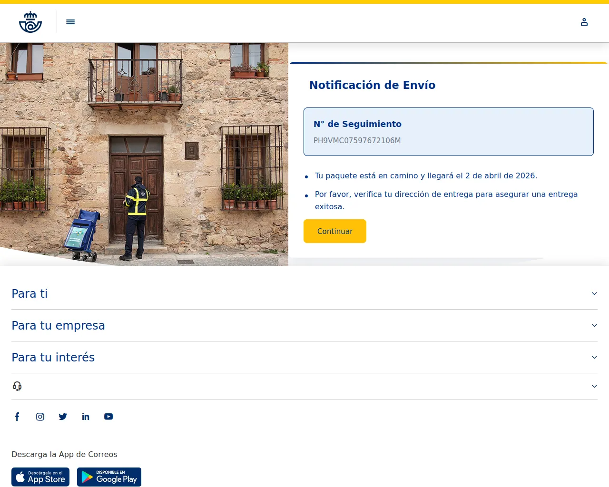
Task: Click the Continuar button
Action: (x=334, y=231)
